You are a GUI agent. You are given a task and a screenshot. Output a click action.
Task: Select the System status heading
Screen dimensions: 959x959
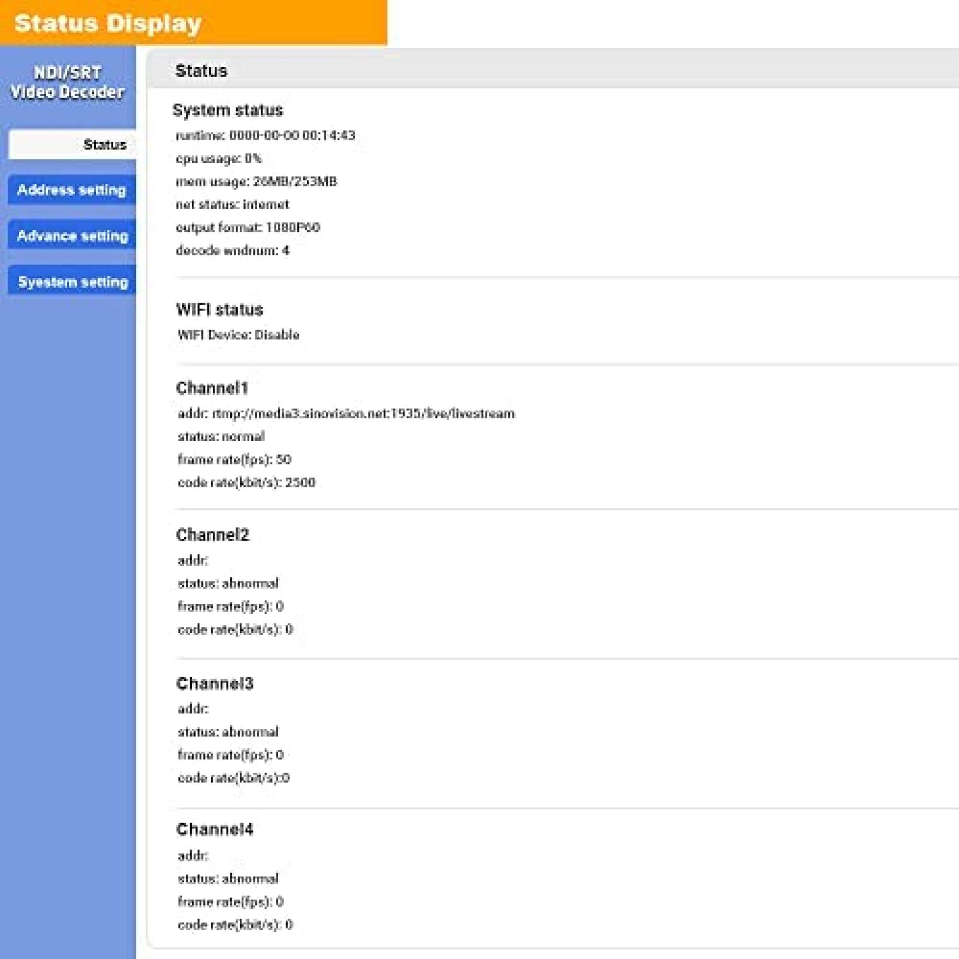click(x=228, y=111)
